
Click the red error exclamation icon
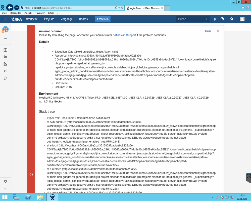(31, 174)
